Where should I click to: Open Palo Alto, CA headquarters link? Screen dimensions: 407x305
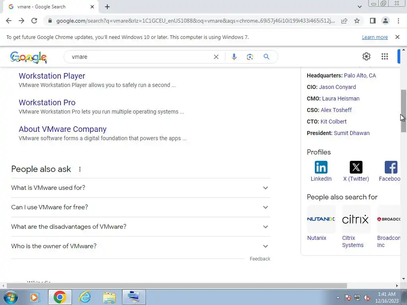(360, 75)
